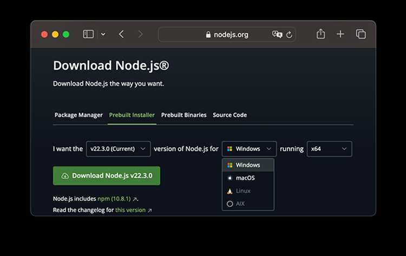406x256 pixels.
Task: Click the nodejs.org address bar
Action: pyautogui.click(x=227, y=35)
